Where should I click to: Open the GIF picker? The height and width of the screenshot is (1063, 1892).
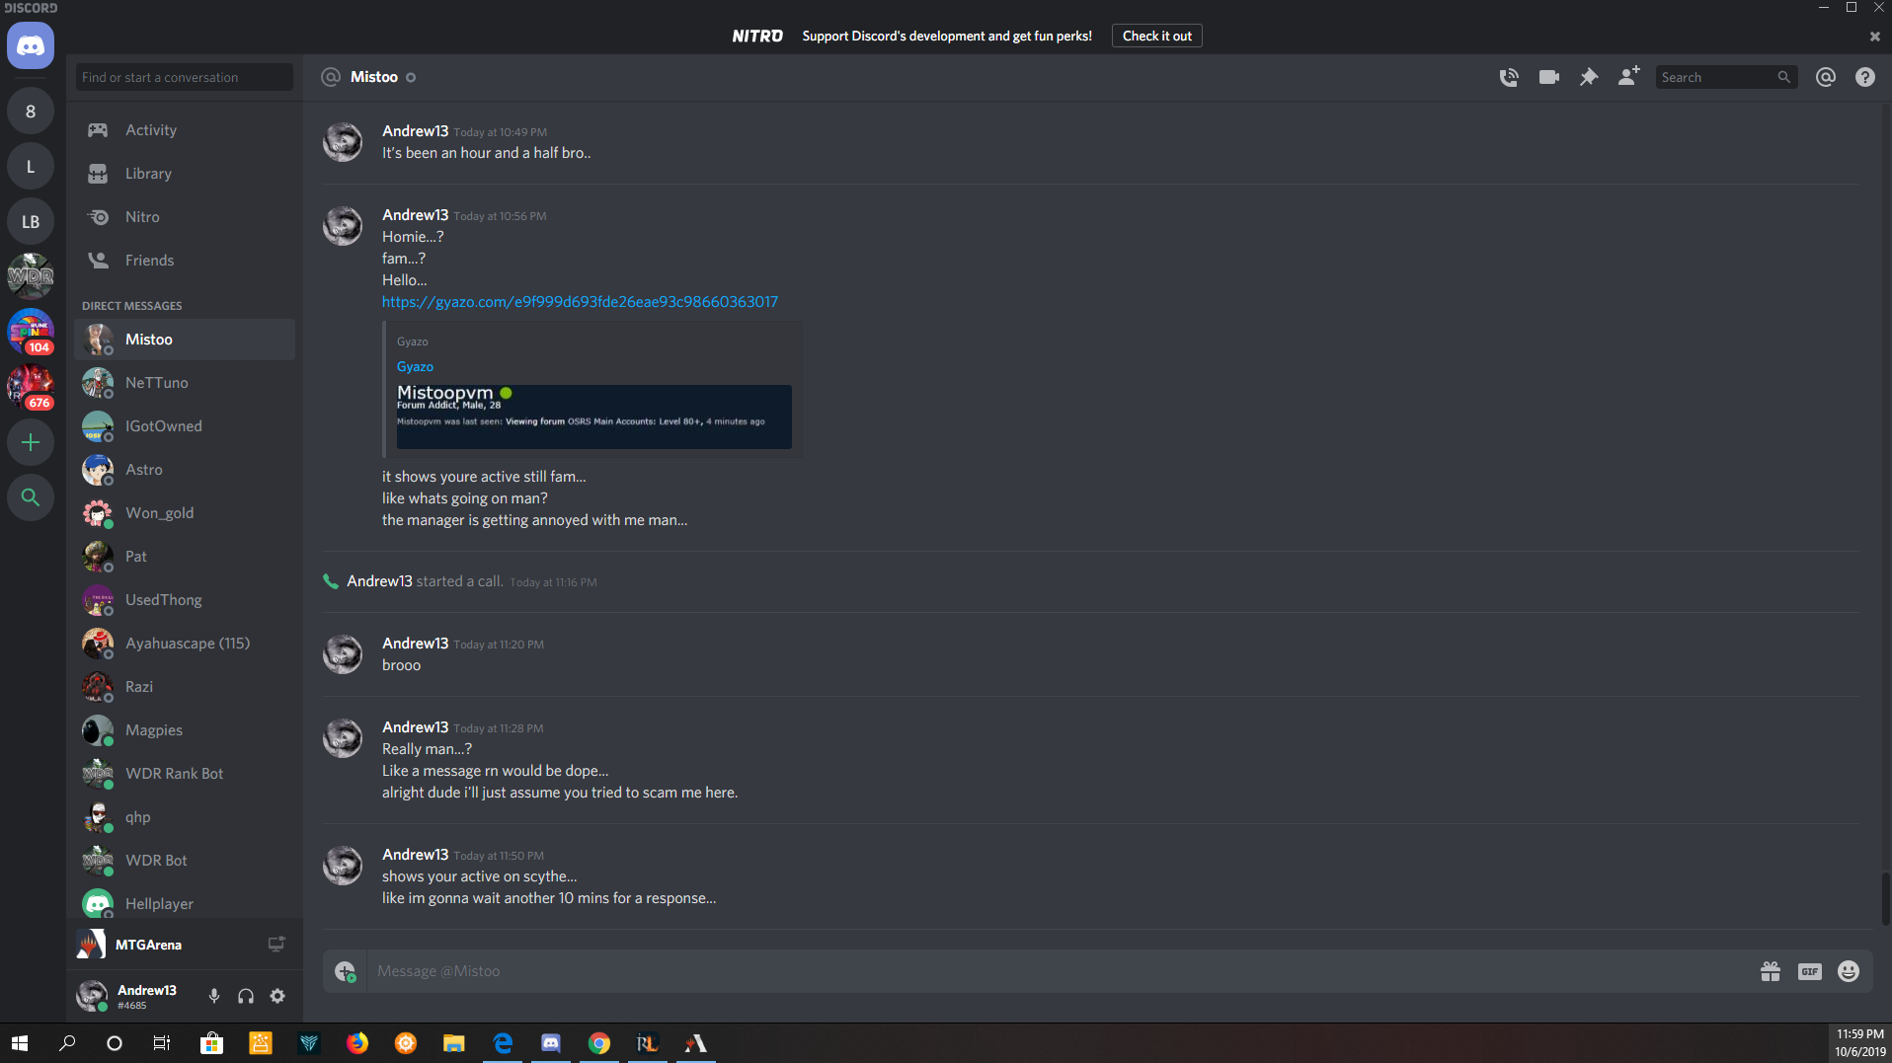coord(1810,971)
